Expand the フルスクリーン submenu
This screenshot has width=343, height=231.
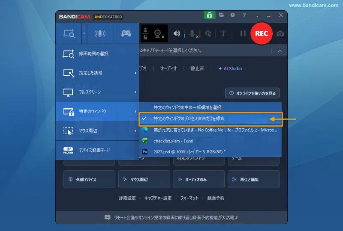pos(97,92)
